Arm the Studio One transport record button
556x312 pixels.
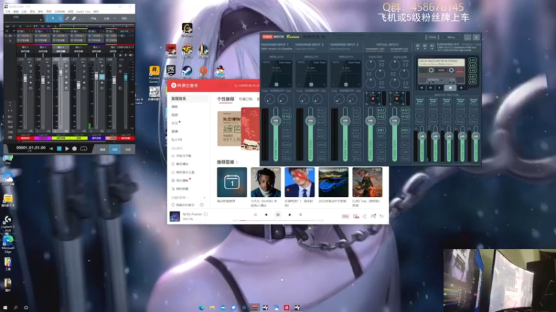74,149
